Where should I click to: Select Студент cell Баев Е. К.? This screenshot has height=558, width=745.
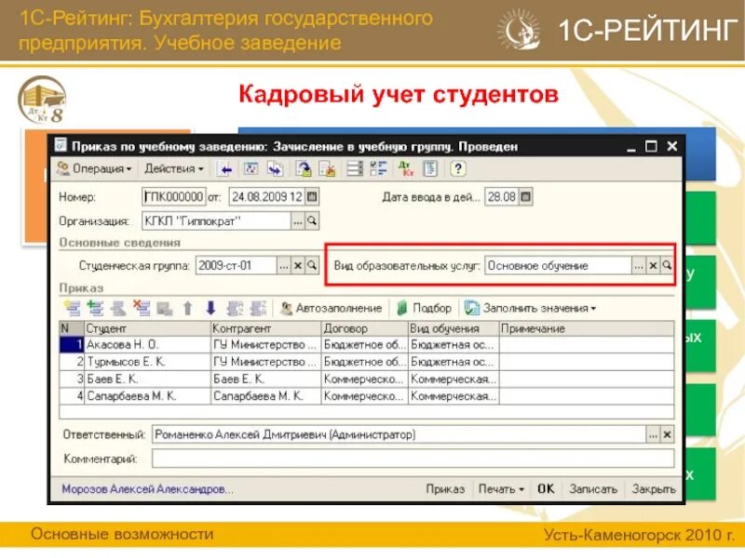click(147, 379)
